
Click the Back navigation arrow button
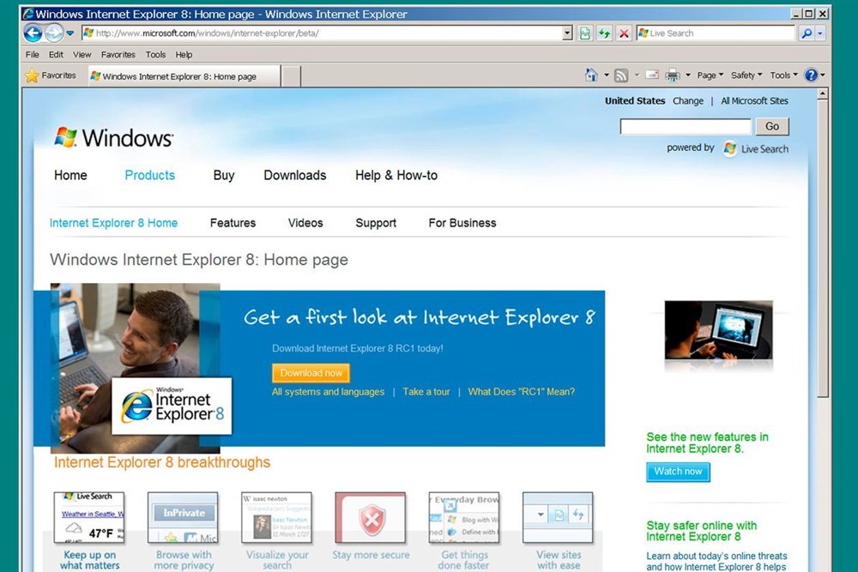[x=33, y=33]
